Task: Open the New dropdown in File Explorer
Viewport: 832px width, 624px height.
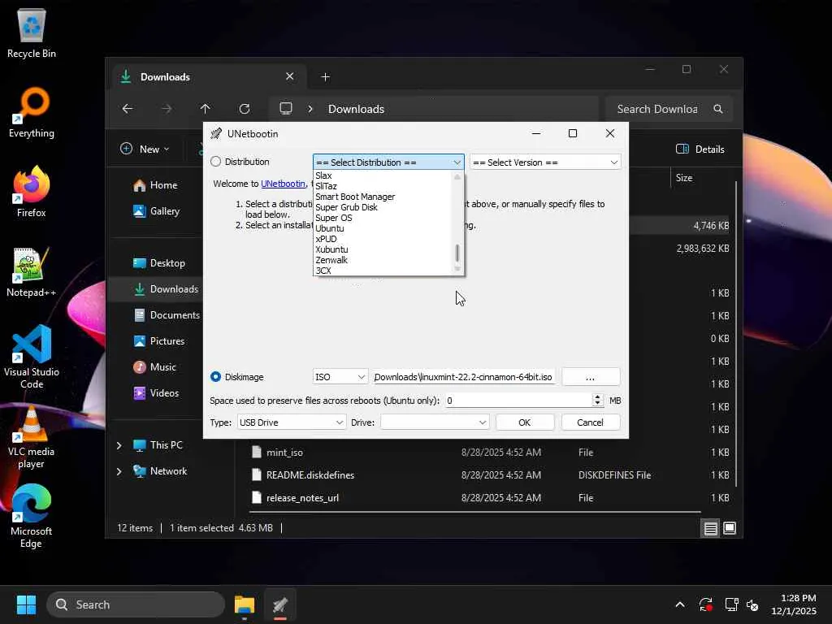Action: (x=145, y=149)
